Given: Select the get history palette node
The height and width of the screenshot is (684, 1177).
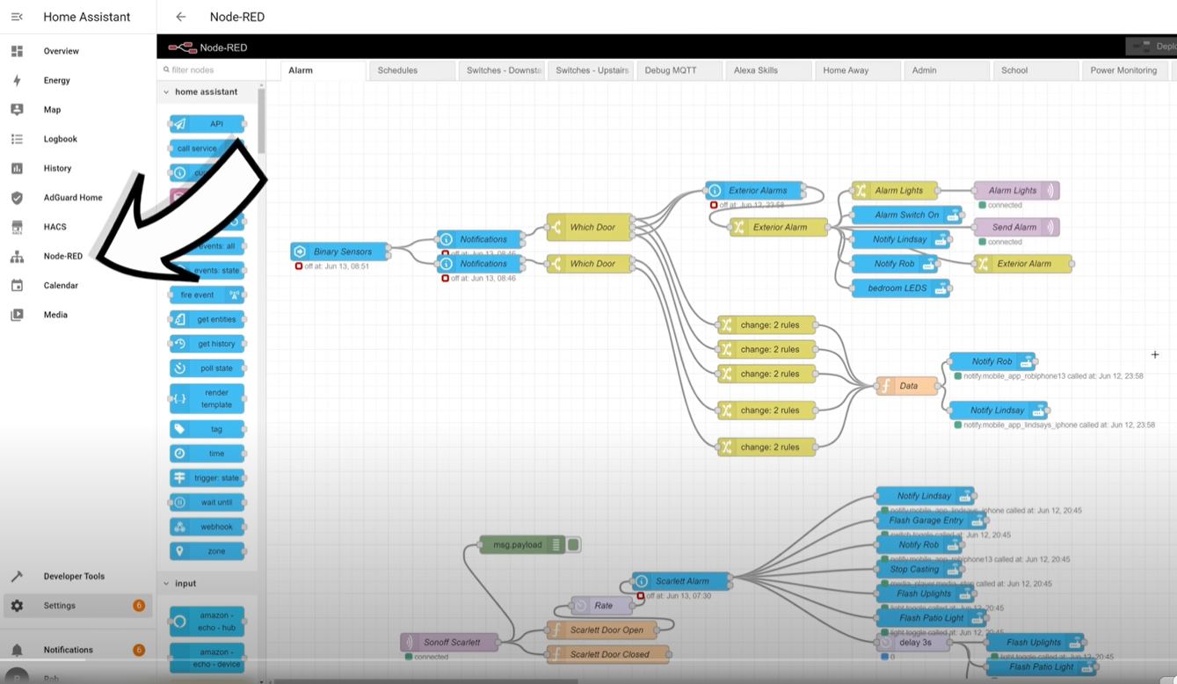Looking at the screenshot, I should 207,344.
